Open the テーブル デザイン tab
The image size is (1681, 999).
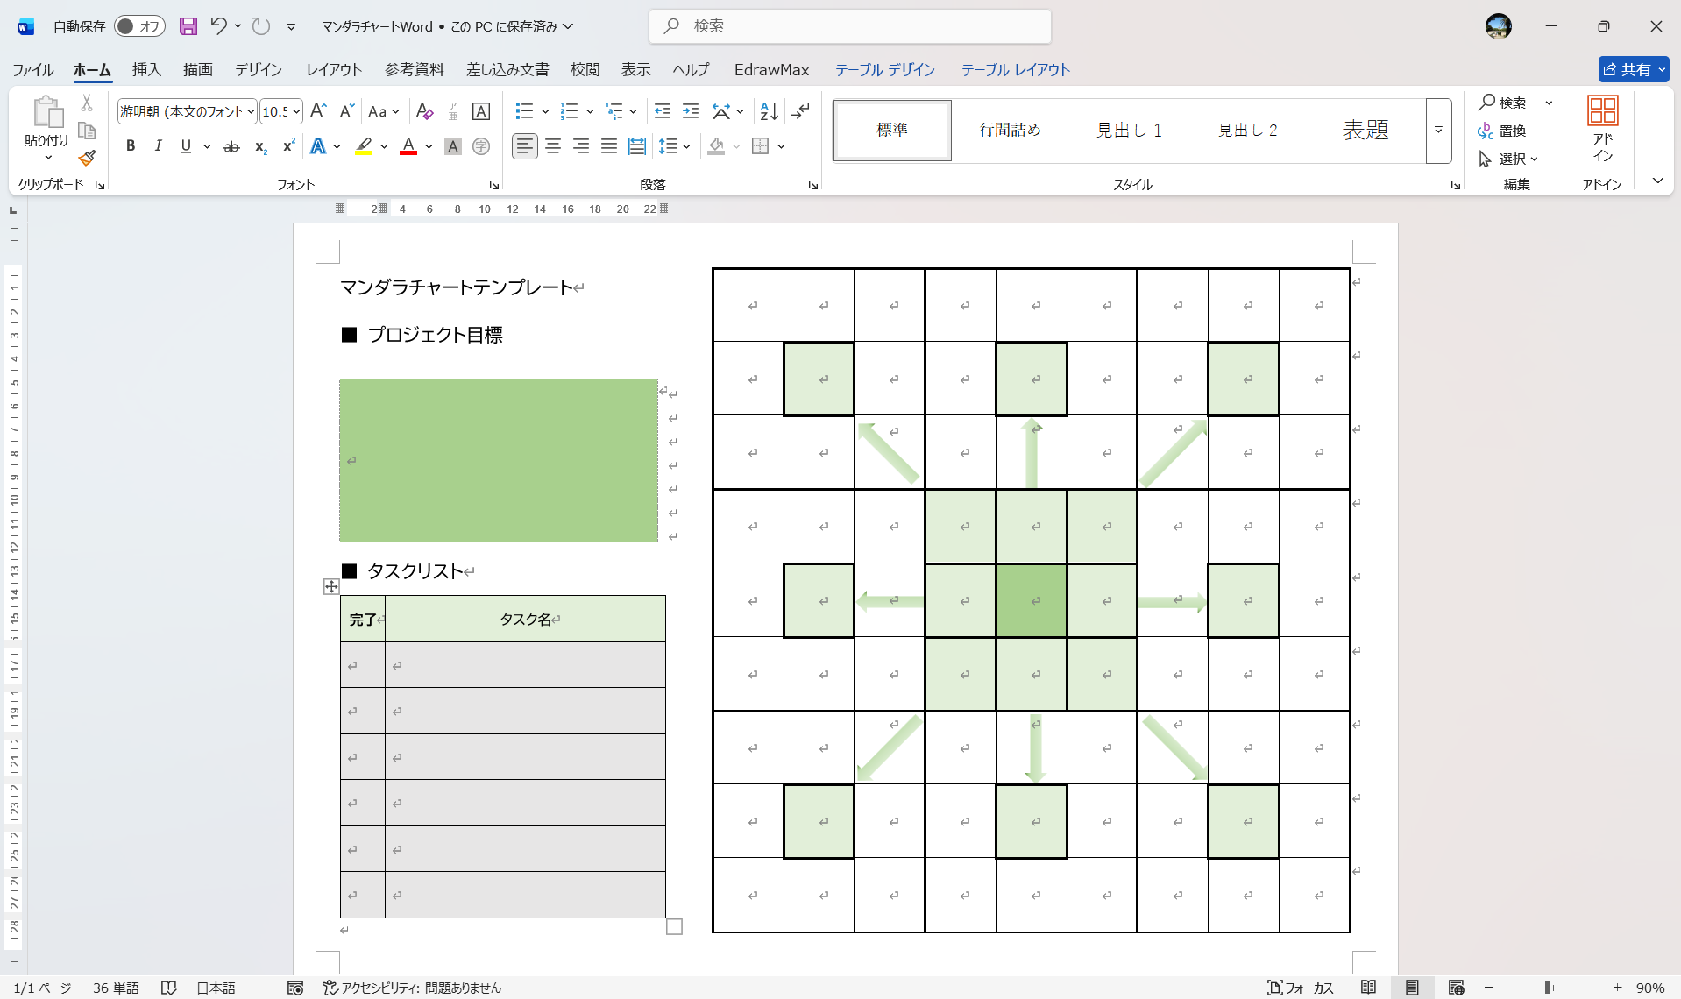(884, 69)
